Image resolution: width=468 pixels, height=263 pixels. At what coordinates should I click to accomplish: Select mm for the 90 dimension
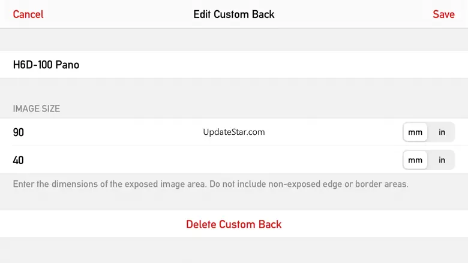tap(415, 132)
